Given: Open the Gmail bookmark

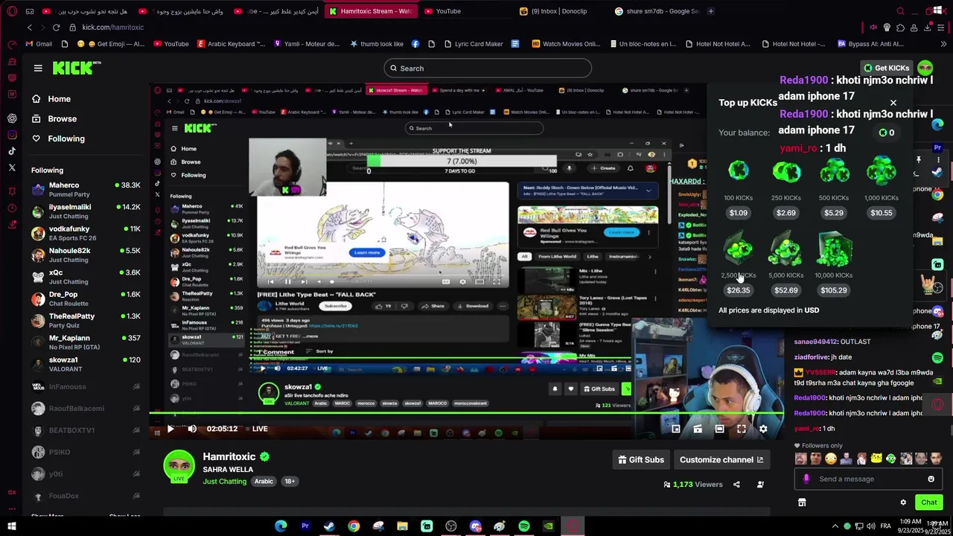Looking at the screenshot, I should pos(38,44).
